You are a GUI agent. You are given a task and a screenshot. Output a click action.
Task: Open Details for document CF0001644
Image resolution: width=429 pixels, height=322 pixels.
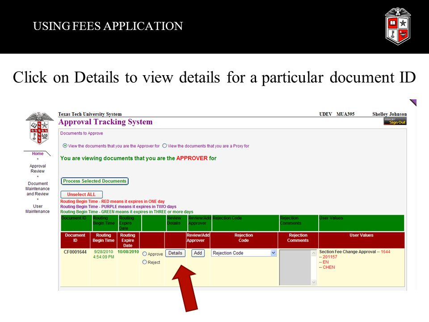[175, 253]
